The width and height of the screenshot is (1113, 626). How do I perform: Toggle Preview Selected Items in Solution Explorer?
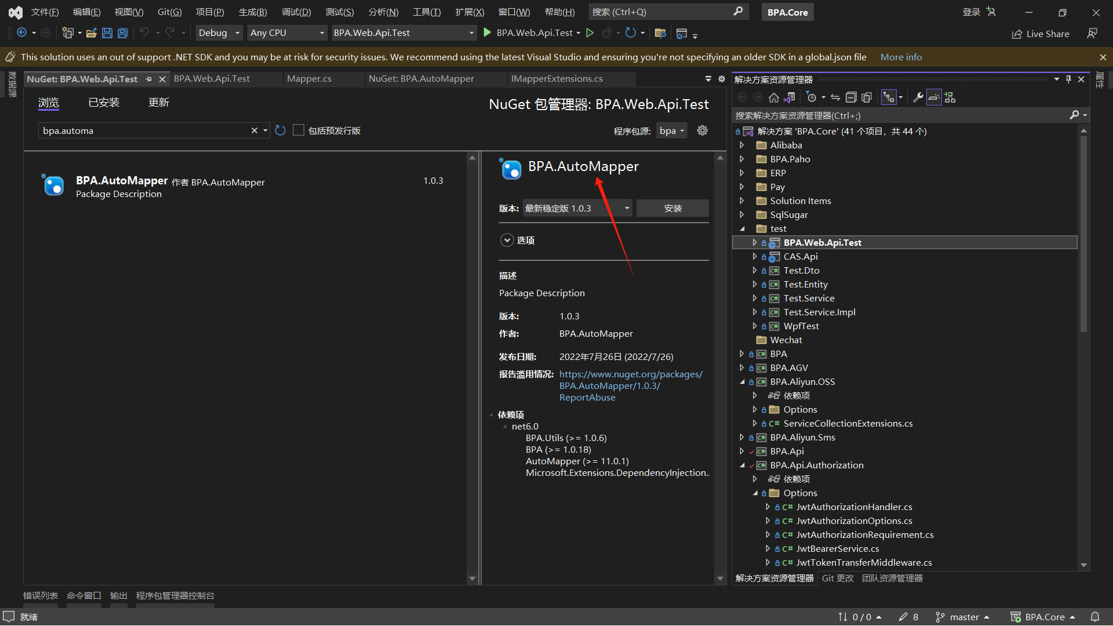pos(933,97)
